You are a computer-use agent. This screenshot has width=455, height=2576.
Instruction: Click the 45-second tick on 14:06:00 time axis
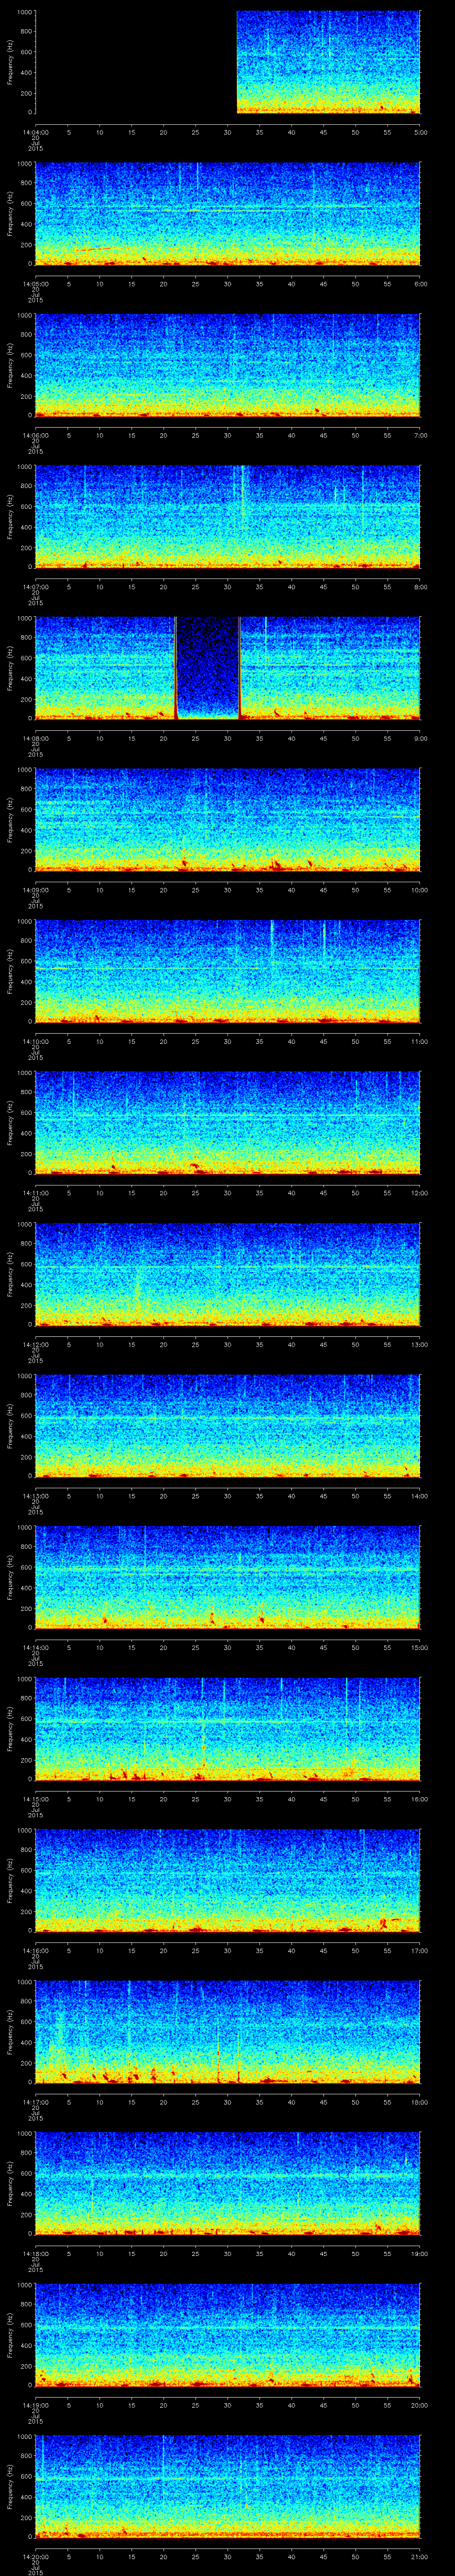coord(324,435)
